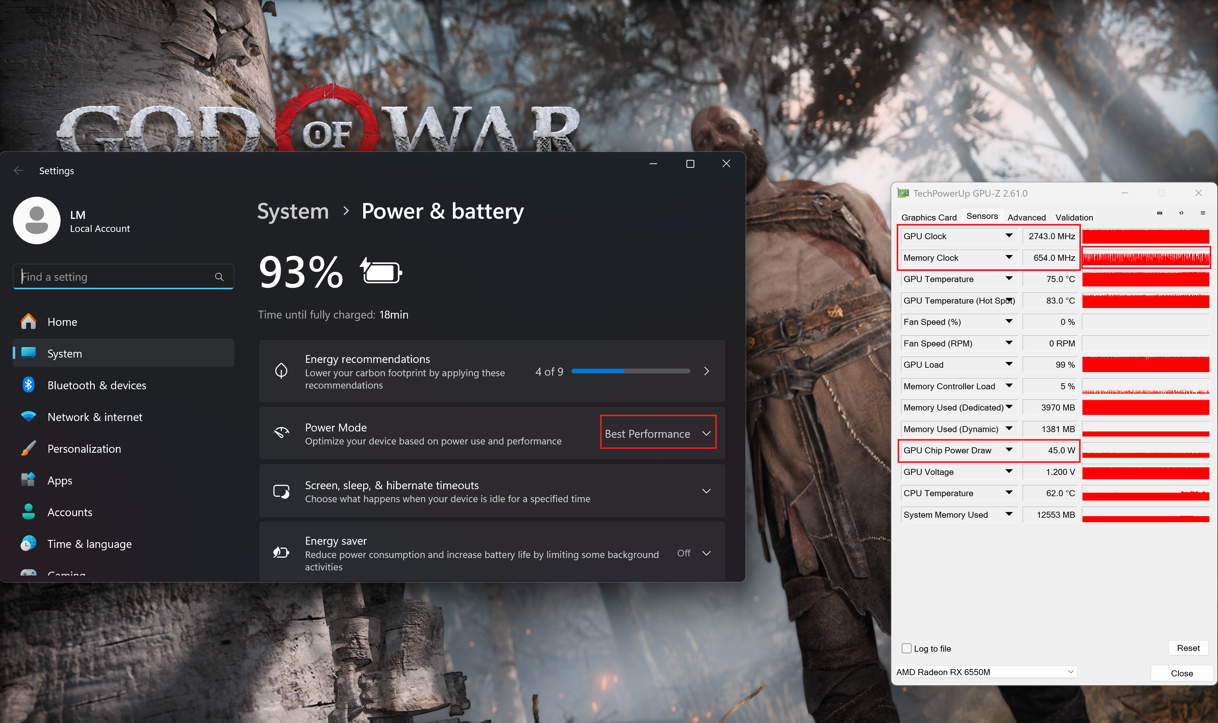Expand Screen, sleep, & hibernate timeouts chevron
This screenshot has width=1218, height=723.
tap(706, 491)
